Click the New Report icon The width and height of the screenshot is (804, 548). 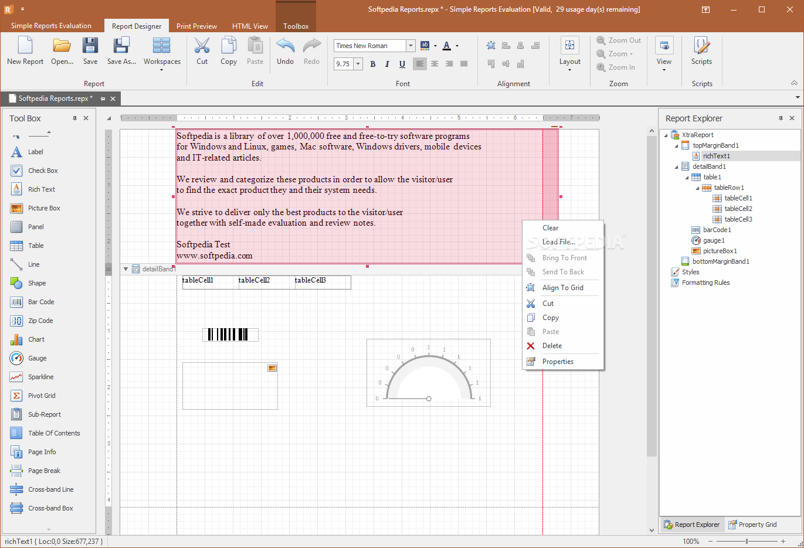[25, 45]
